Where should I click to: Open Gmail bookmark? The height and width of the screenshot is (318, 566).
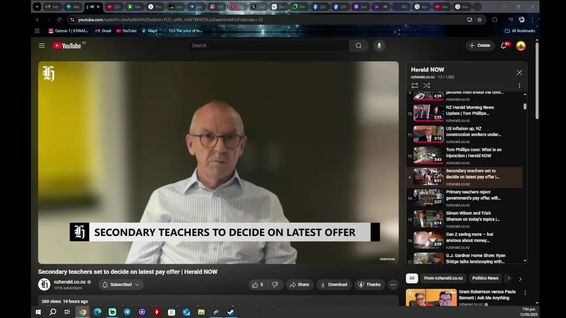coord(103,31)
